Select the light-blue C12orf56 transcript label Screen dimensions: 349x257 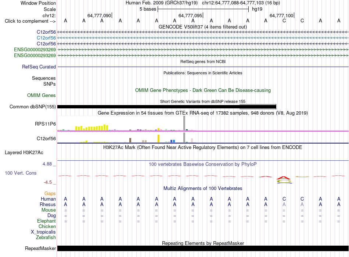pyautogui.click(x=46, y=38)
